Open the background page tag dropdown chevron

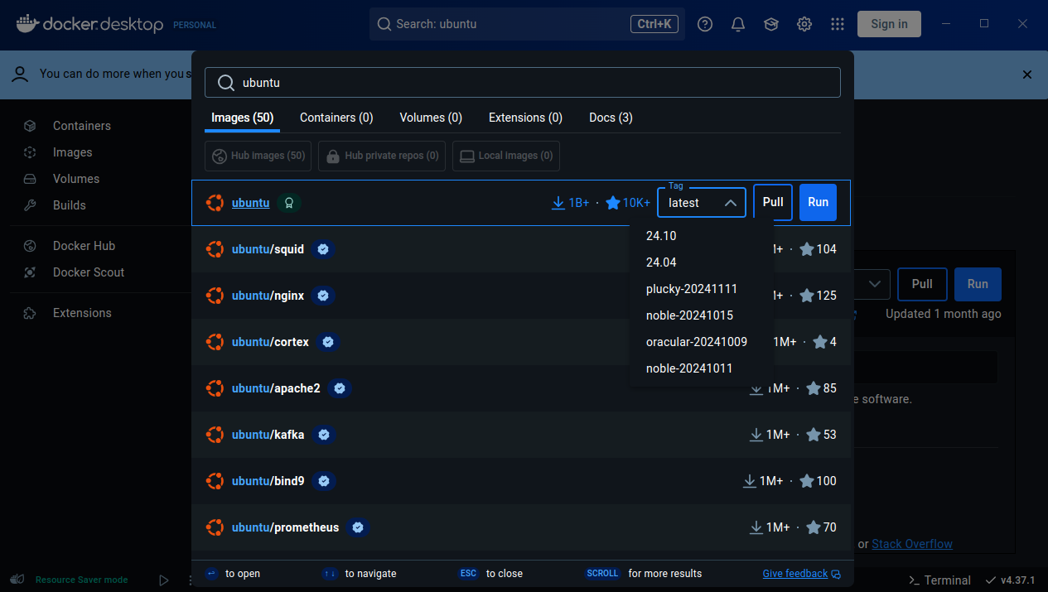[874, 284]
